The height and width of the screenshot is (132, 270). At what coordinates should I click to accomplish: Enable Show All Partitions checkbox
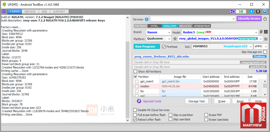point(136,72)
